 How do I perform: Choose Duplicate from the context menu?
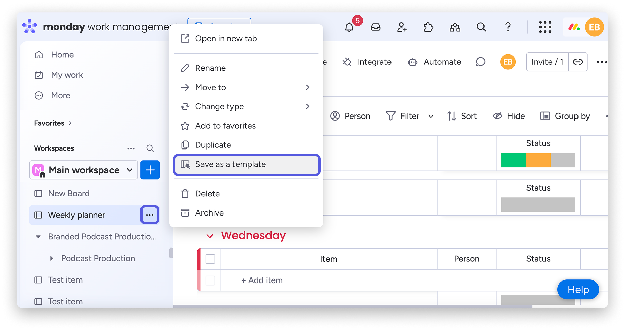213,145
